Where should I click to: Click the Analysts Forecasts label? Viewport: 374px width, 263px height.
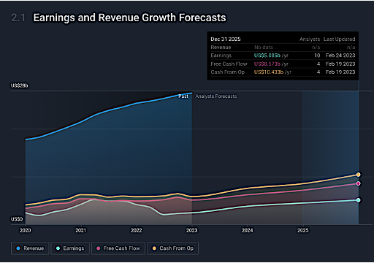(216, 96)
